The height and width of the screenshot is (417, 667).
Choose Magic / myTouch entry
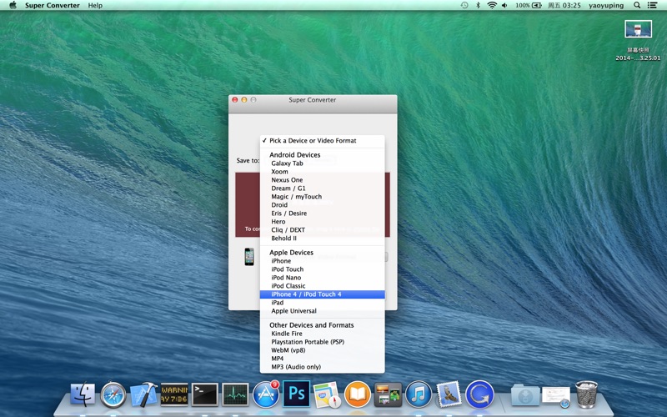click(x=322, y=197)
